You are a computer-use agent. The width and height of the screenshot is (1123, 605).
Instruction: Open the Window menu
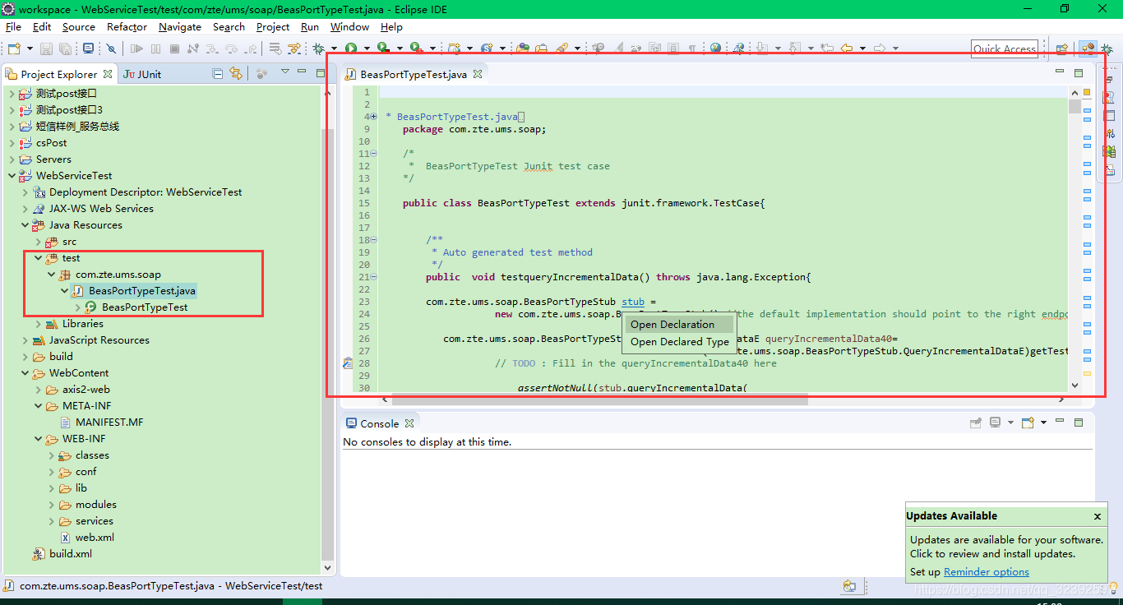point(350,27)
